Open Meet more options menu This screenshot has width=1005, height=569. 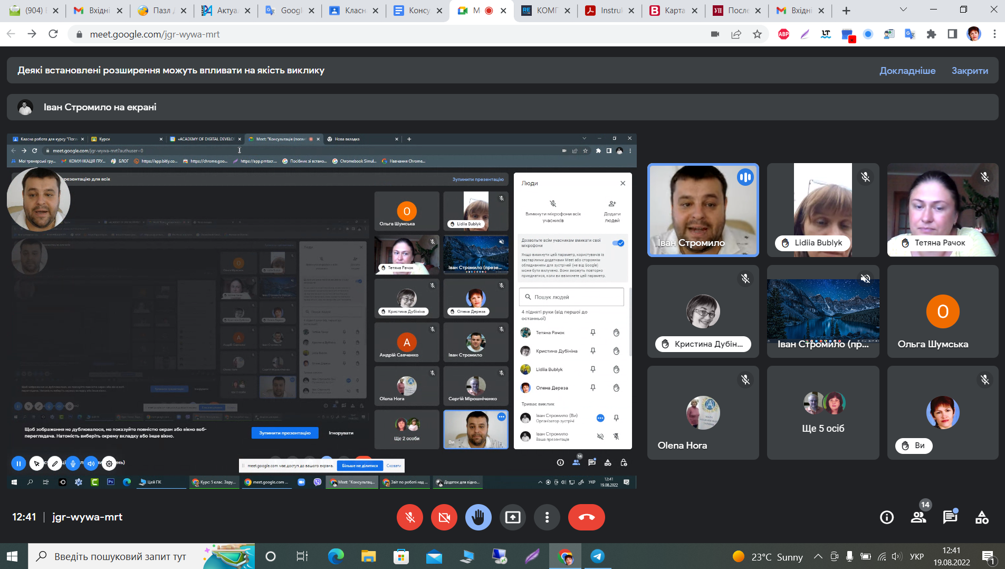(547, 517)
